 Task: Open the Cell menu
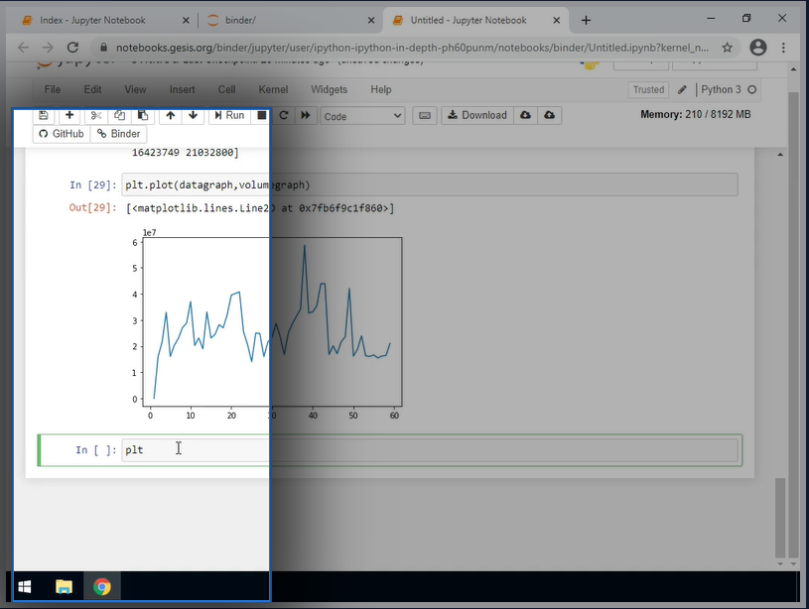coord(226,89)
